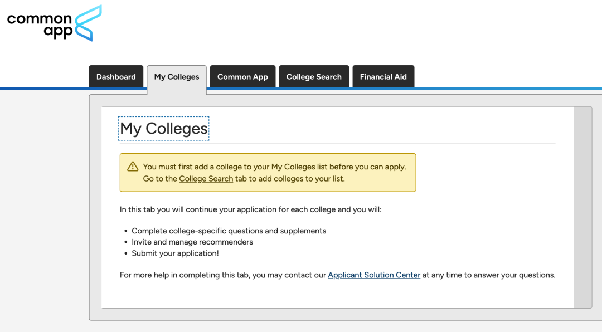This screenshot has height=332, width=602.
Task: Go to the College Search tab
Action: pos(314,77)
